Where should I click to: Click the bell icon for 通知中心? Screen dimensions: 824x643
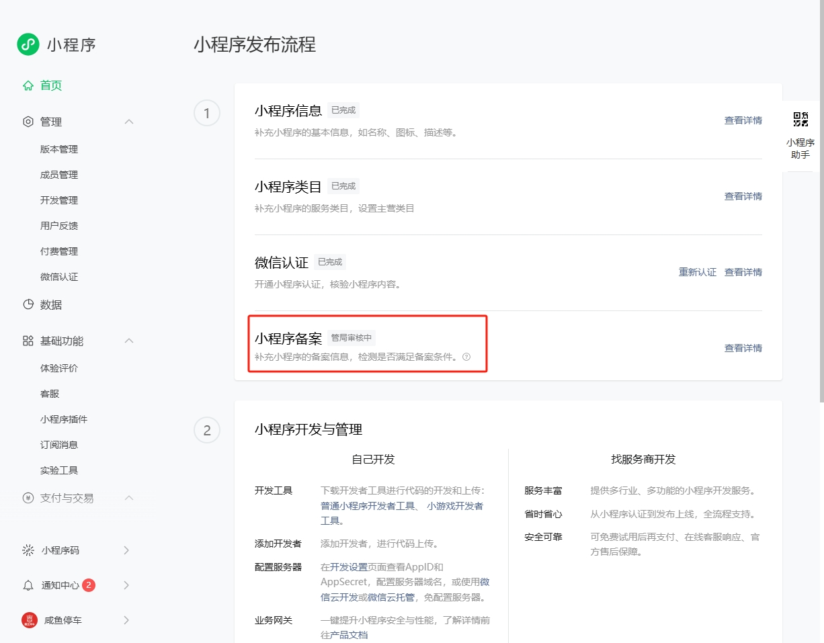(28, 585)
